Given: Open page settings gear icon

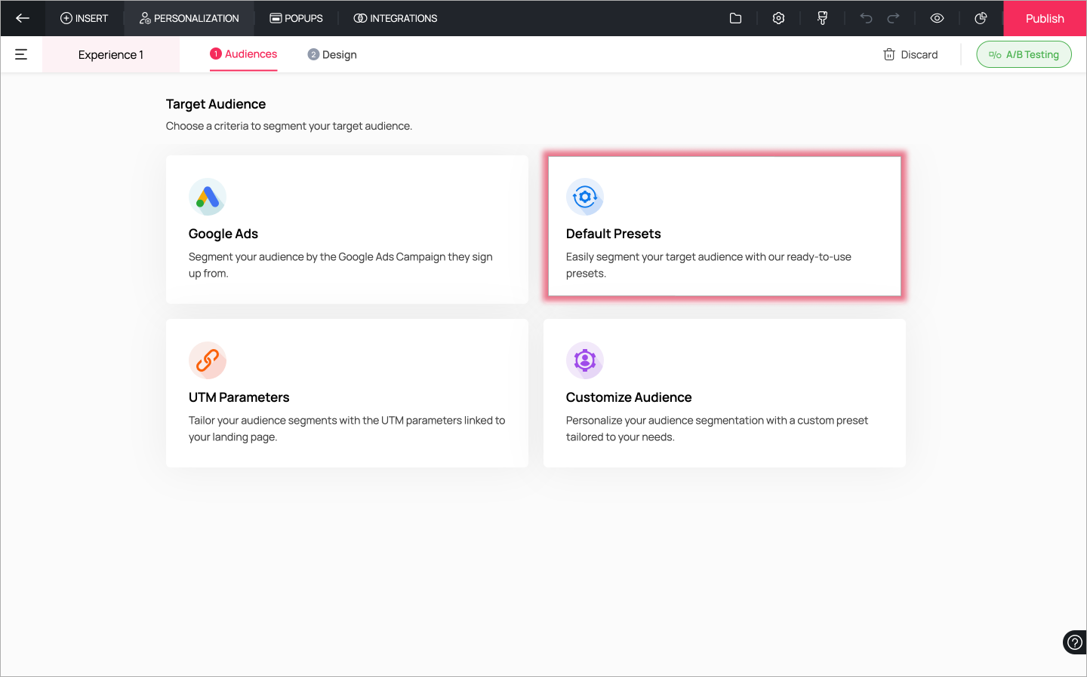Looking at the screenshot, I should tap(778, 18).
